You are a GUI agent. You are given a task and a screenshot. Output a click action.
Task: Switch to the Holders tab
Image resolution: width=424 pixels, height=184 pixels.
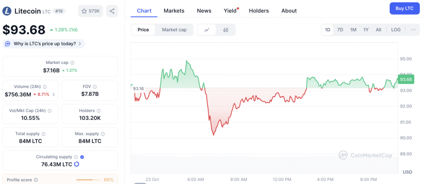[x=259, y=11]
